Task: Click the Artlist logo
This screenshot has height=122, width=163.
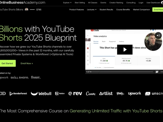Action: (106, 94)
